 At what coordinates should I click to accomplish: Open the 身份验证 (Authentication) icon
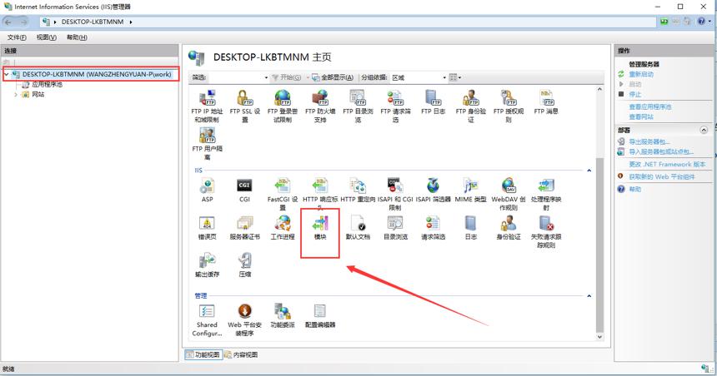tap(509, 228)
